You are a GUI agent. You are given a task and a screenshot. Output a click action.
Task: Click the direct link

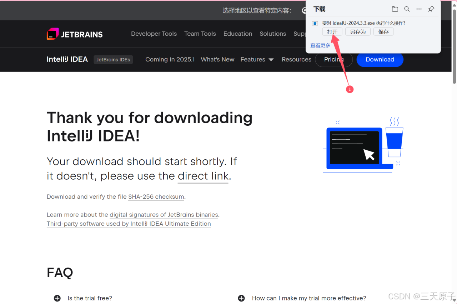[x=203, y=176]
